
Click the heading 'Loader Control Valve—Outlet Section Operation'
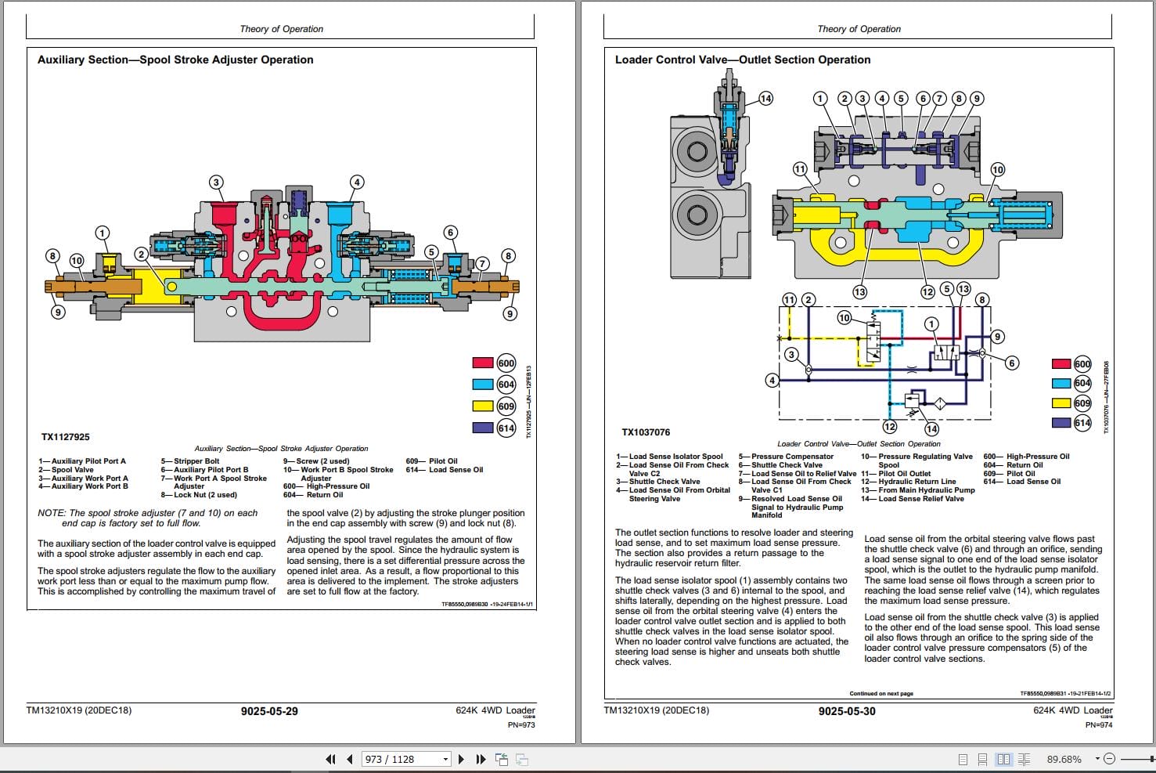coord(743,60)
